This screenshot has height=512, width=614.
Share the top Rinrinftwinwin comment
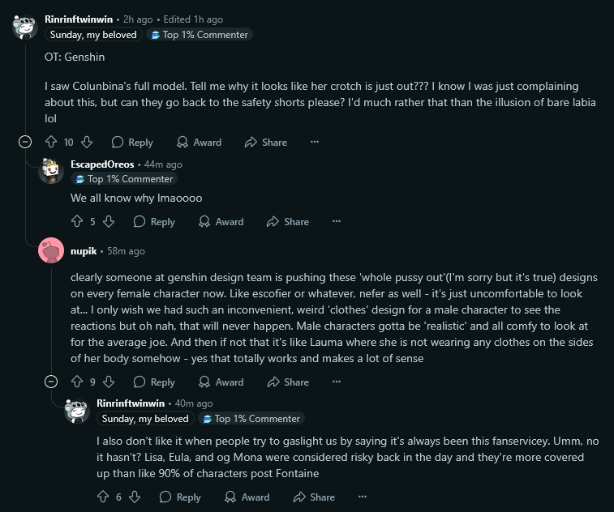266,142
